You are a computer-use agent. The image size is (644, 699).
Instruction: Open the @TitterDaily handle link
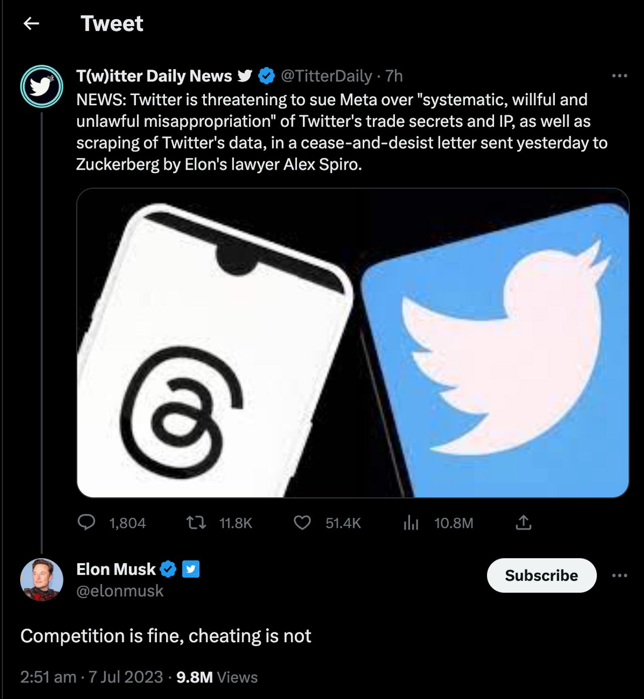point(326,76)
